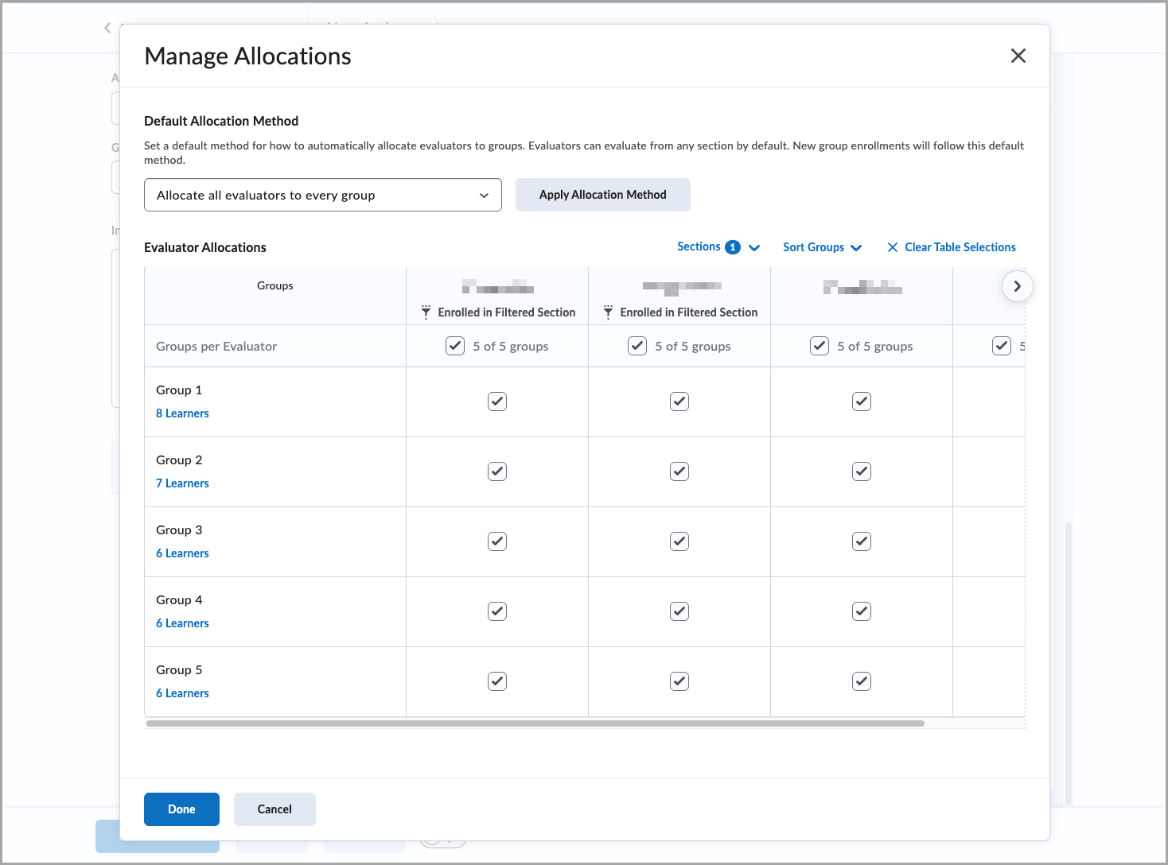Close the Manage Allocations dialog
The width and height of the screenshot is (1168, 865).
1018,56
